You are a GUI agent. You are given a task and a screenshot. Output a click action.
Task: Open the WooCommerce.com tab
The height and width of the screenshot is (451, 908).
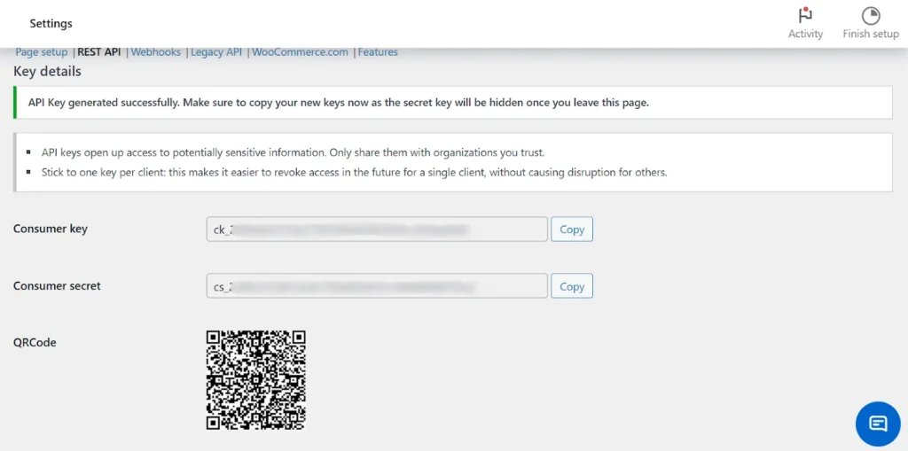point(300,52)
